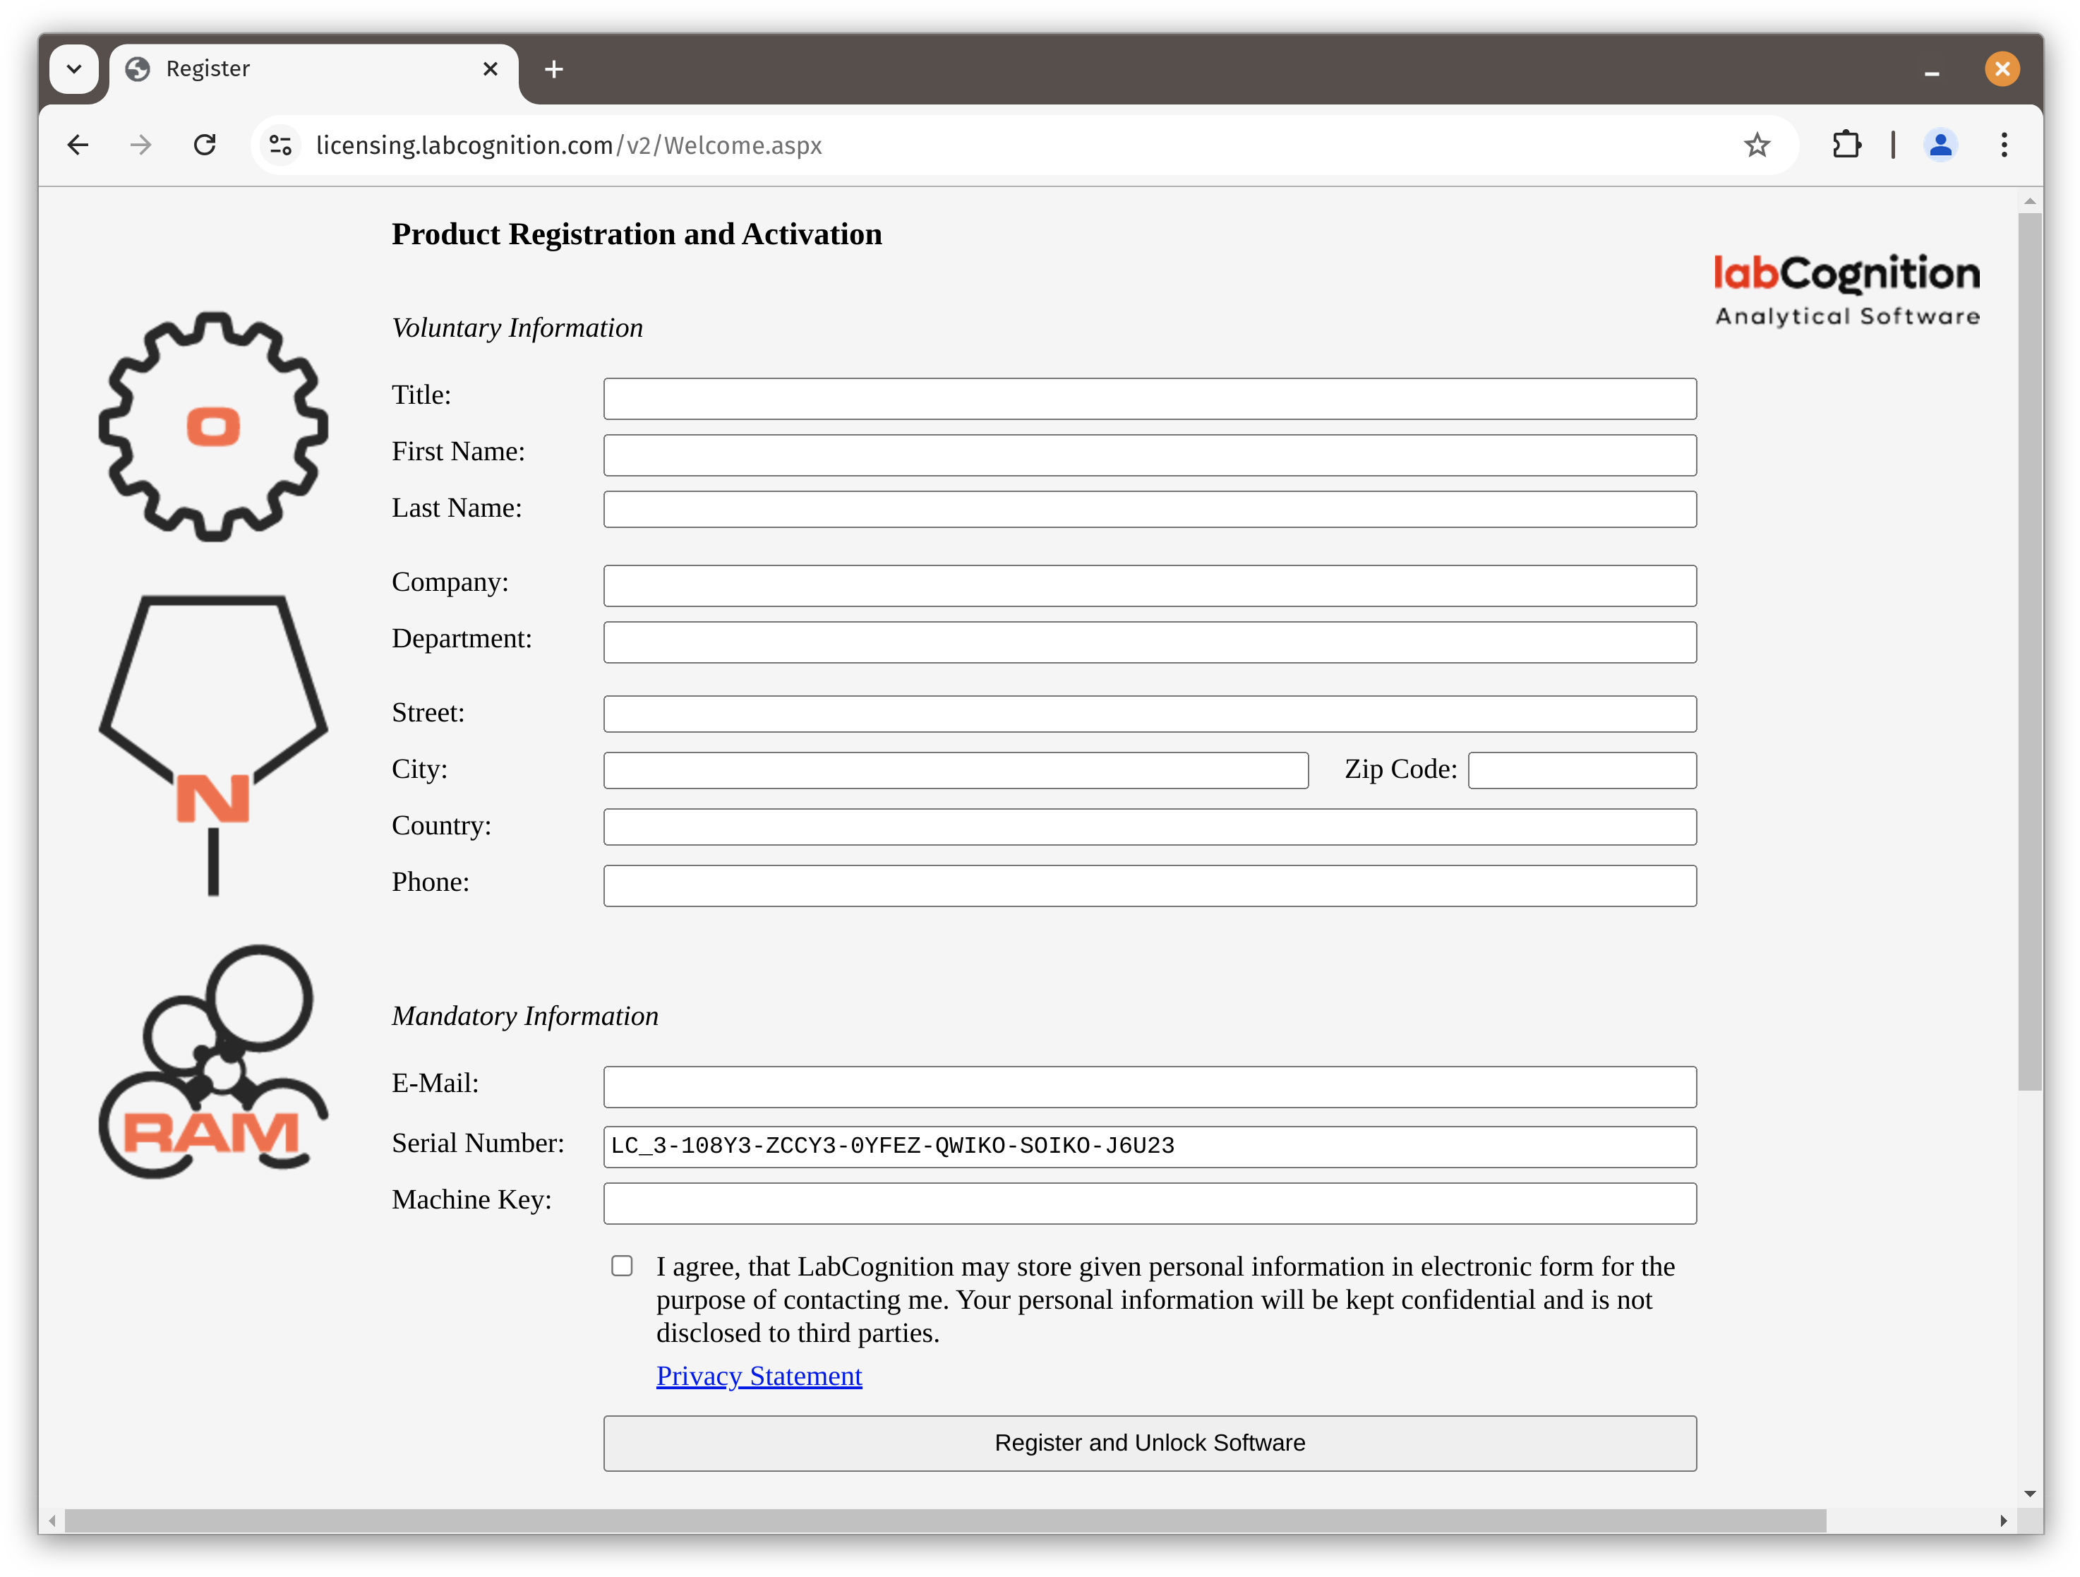Click the browser back arrow icon
Screen dimensions: 2080x1577
78,145
